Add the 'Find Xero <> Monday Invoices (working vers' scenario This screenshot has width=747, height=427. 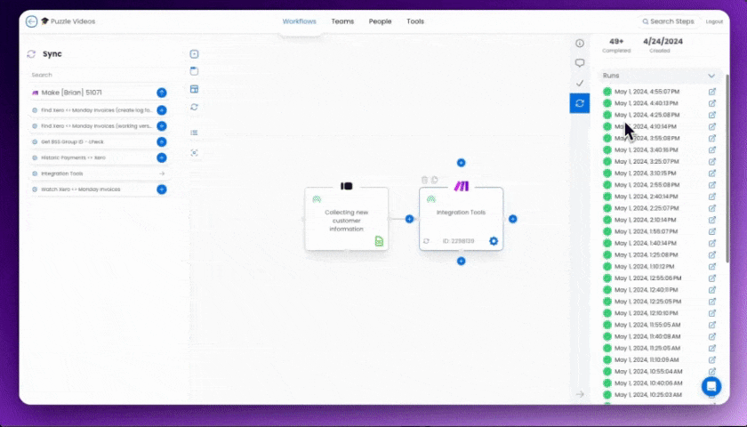(x=162, y=126)
